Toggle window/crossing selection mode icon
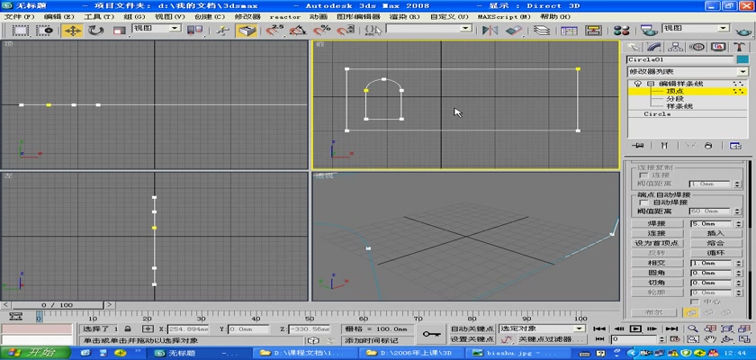 (44, 31)
